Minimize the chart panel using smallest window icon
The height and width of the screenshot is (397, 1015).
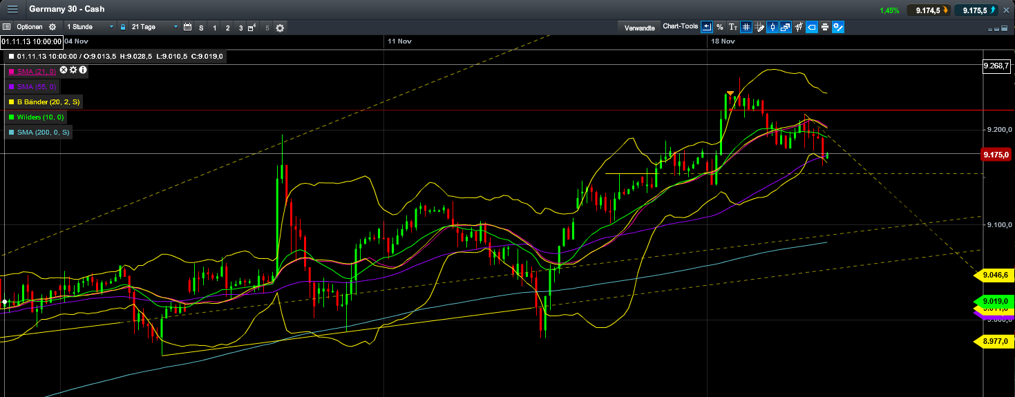click(x=991, y=29)
